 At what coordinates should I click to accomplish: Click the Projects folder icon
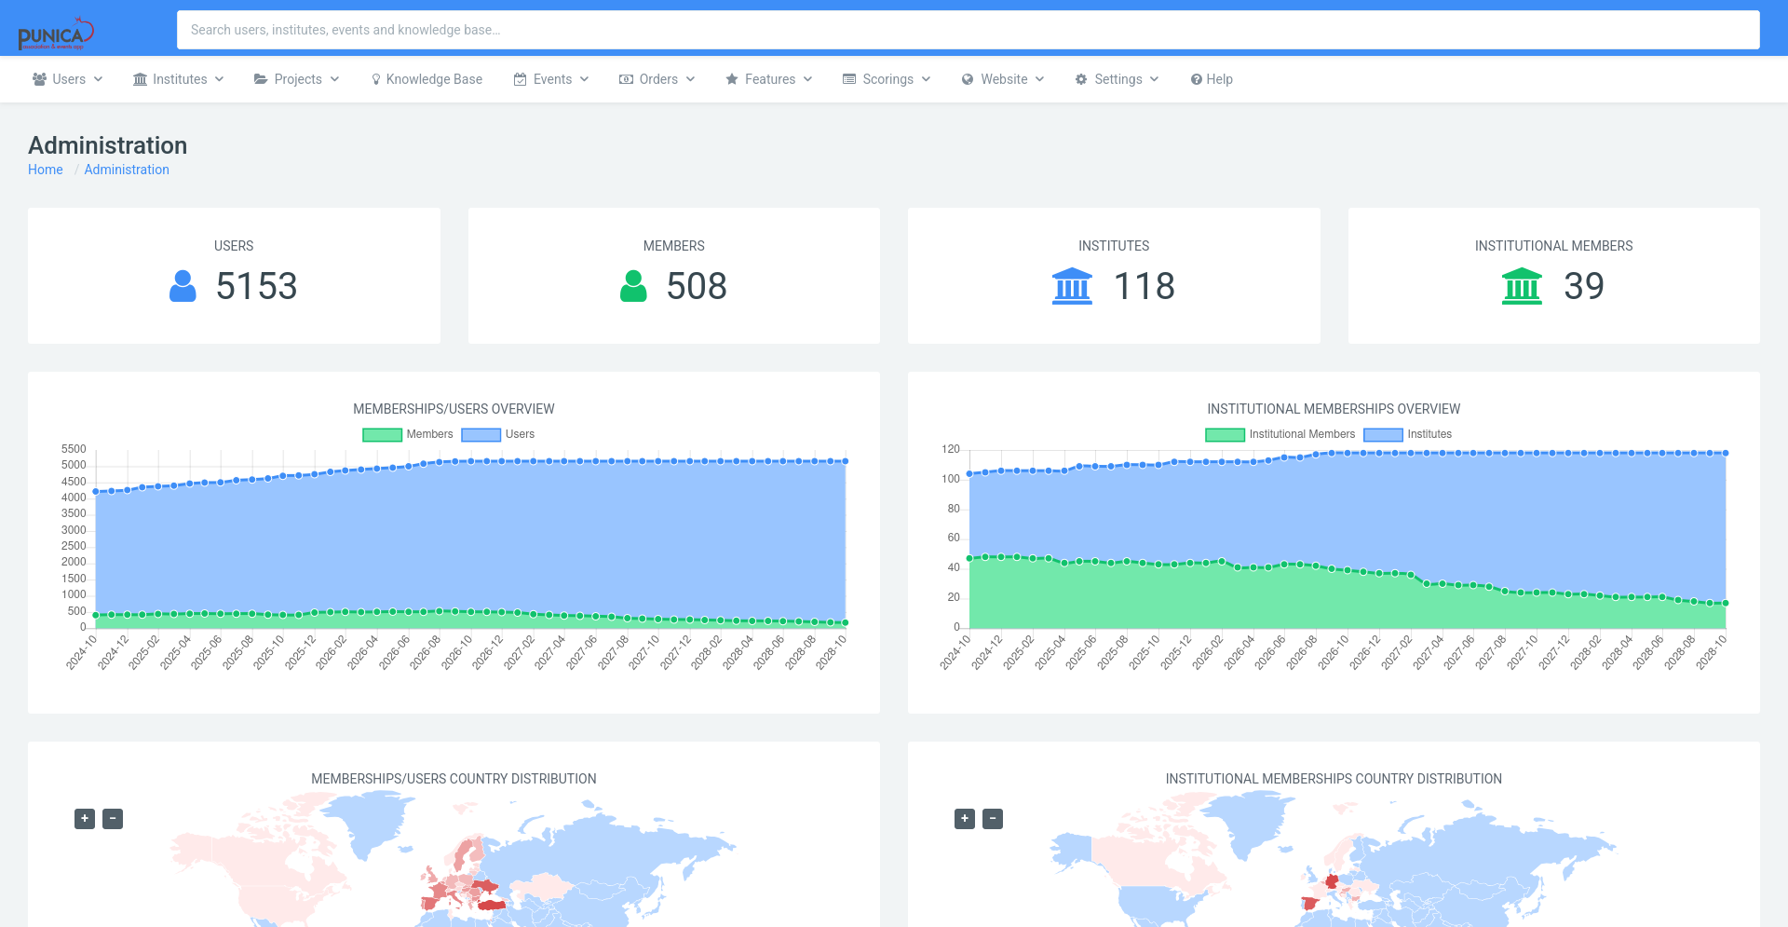[261, 79]
